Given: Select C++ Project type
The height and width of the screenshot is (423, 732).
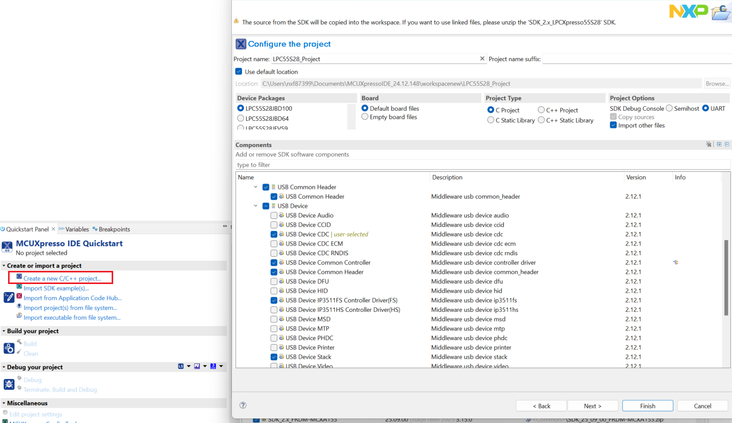Looking at the screenshot, I should coord(541,110).
